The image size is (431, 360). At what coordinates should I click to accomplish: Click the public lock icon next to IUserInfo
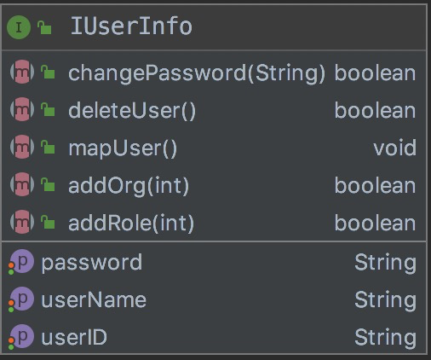coord(44,27)
